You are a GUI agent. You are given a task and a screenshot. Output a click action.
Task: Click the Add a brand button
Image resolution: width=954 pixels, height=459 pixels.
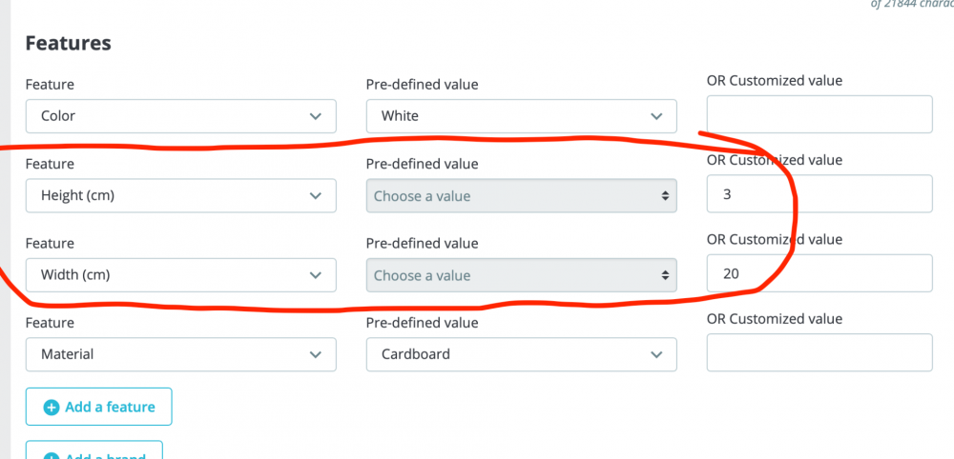click(93, 451)
